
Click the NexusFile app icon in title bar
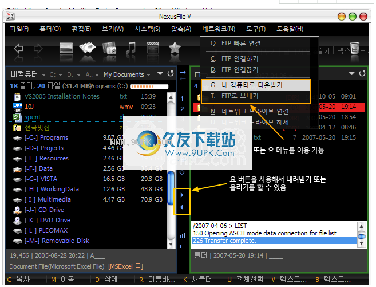point(10,17)
